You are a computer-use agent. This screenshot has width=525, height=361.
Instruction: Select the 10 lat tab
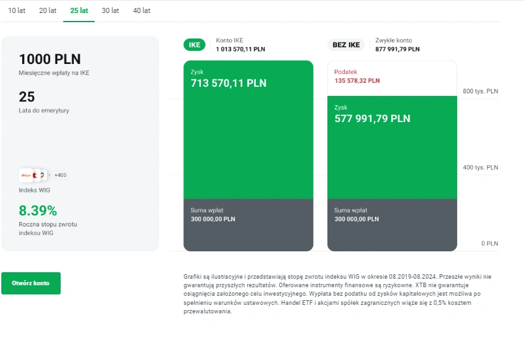coord(16,10)
